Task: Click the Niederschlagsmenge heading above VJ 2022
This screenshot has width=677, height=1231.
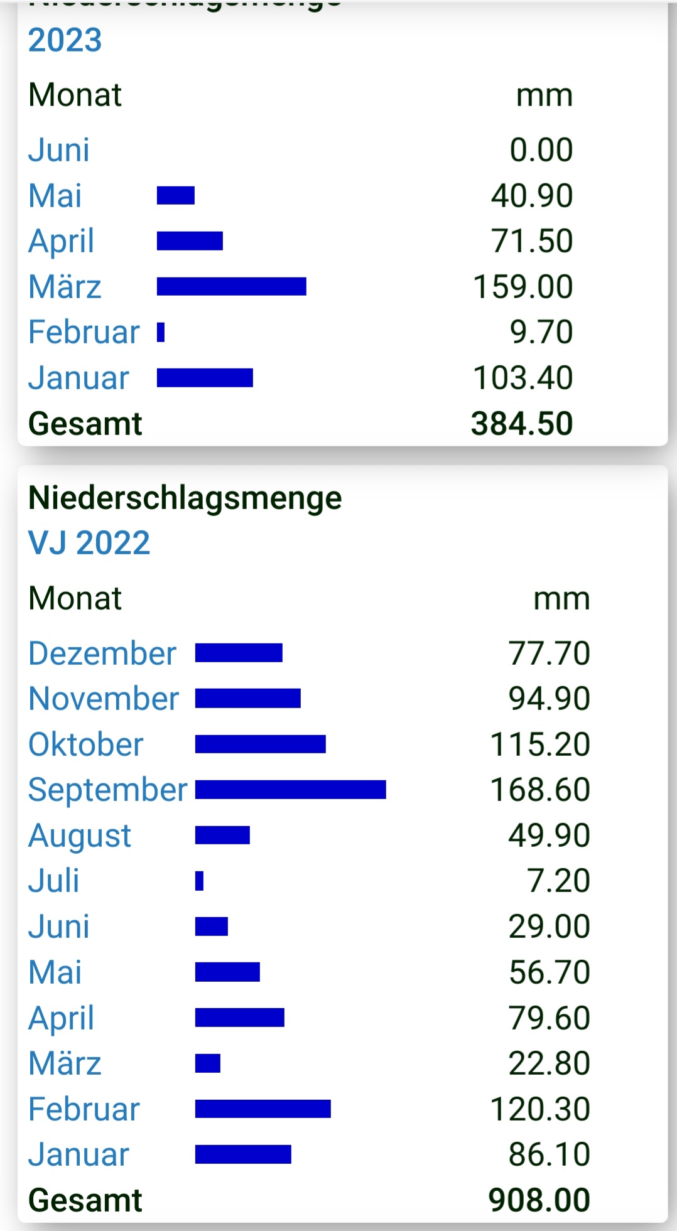Action: pos(185,498)
